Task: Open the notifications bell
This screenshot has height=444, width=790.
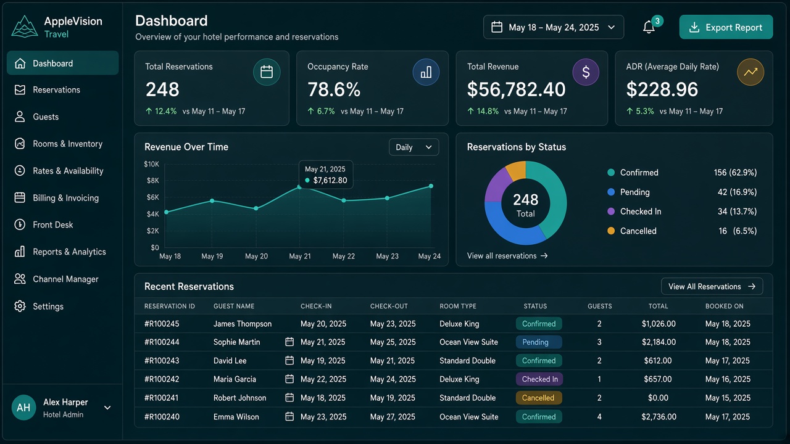Action: (649, 27)
